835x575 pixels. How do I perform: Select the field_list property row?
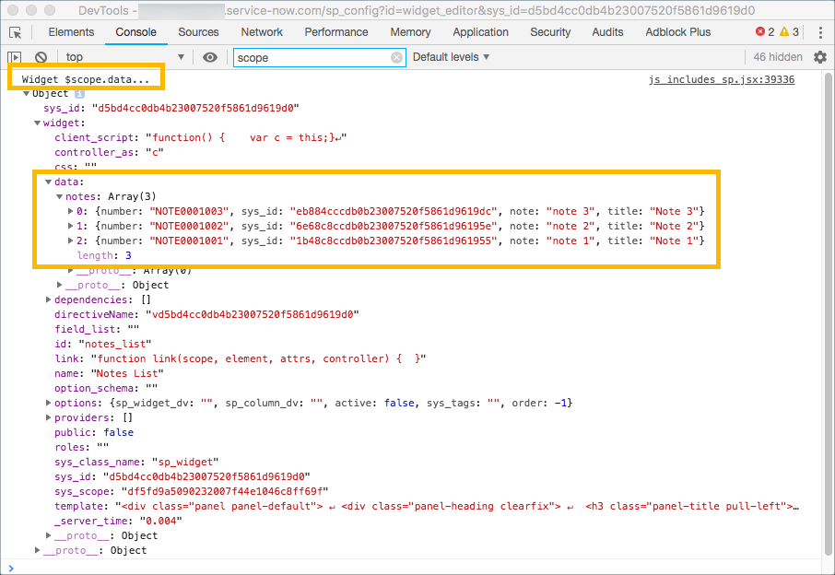click(x=97, y=329)
